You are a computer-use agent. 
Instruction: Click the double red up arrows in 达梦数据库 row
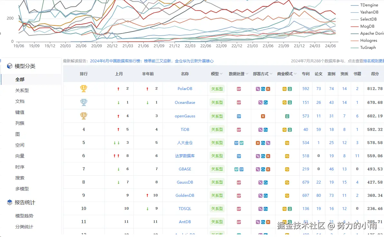pos(116,156)
